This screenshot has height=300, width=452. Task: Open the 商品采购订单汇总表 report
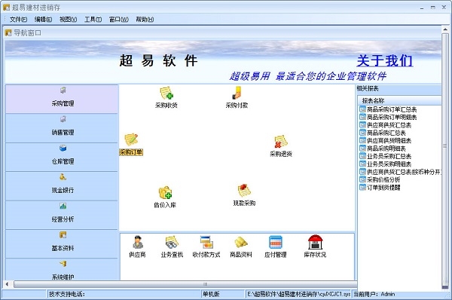pyautogui.click(x=392, y=109)
